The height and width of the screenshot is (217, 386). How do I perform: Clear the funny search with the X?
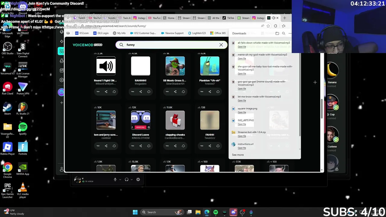click(221, 45)
